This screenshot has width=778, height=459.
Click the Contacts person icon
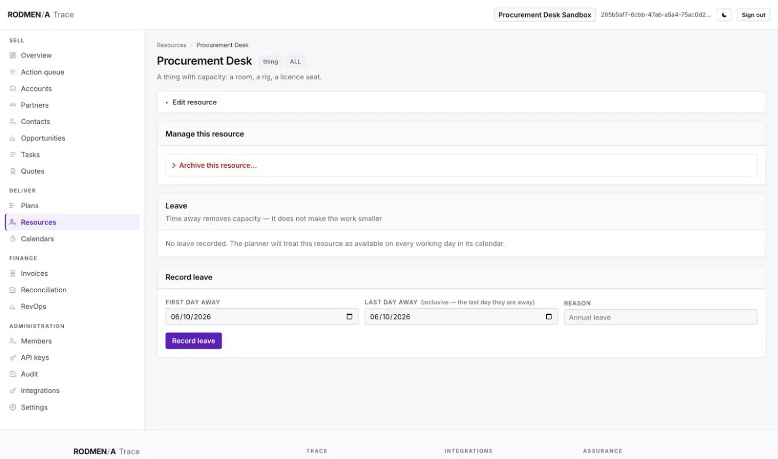13,121
